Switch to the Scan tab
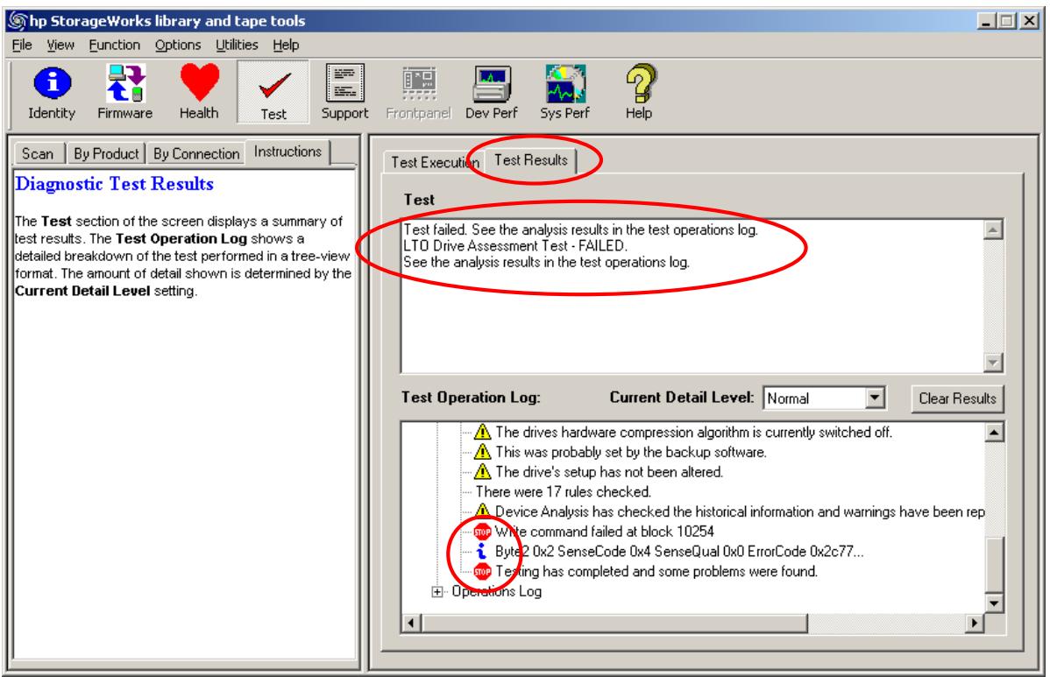 tap(38, 154)
